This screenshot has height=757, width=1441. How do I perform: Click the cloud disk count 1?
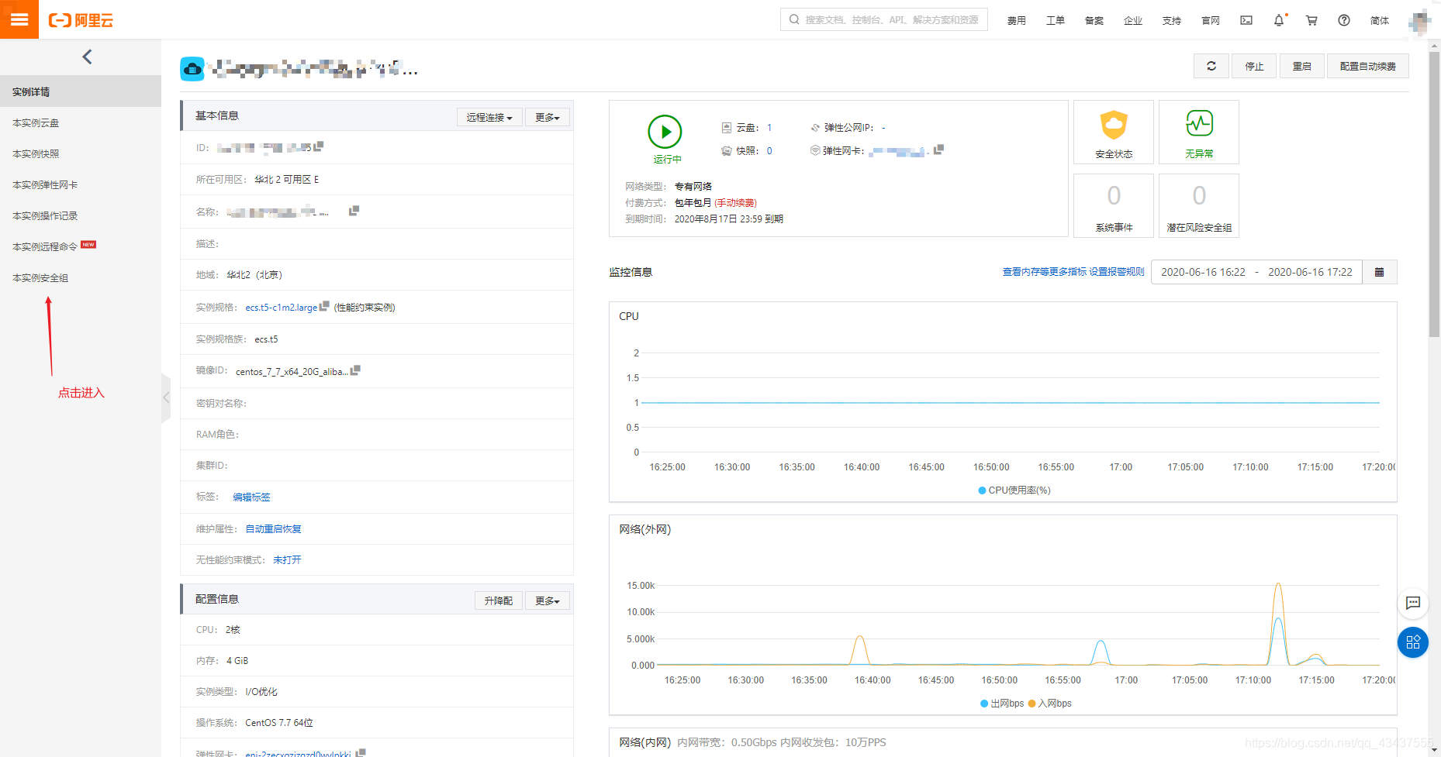[769, 128]
